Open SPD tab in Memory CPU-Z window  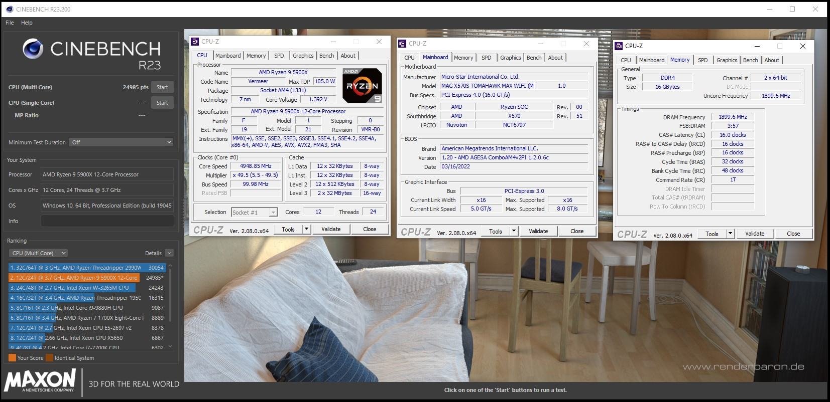coord(703,60)
